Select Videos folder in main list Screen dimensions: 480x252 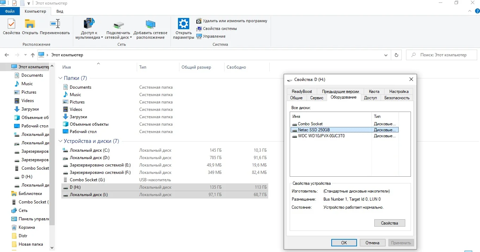pyautogui.click(x=76, y=109)
